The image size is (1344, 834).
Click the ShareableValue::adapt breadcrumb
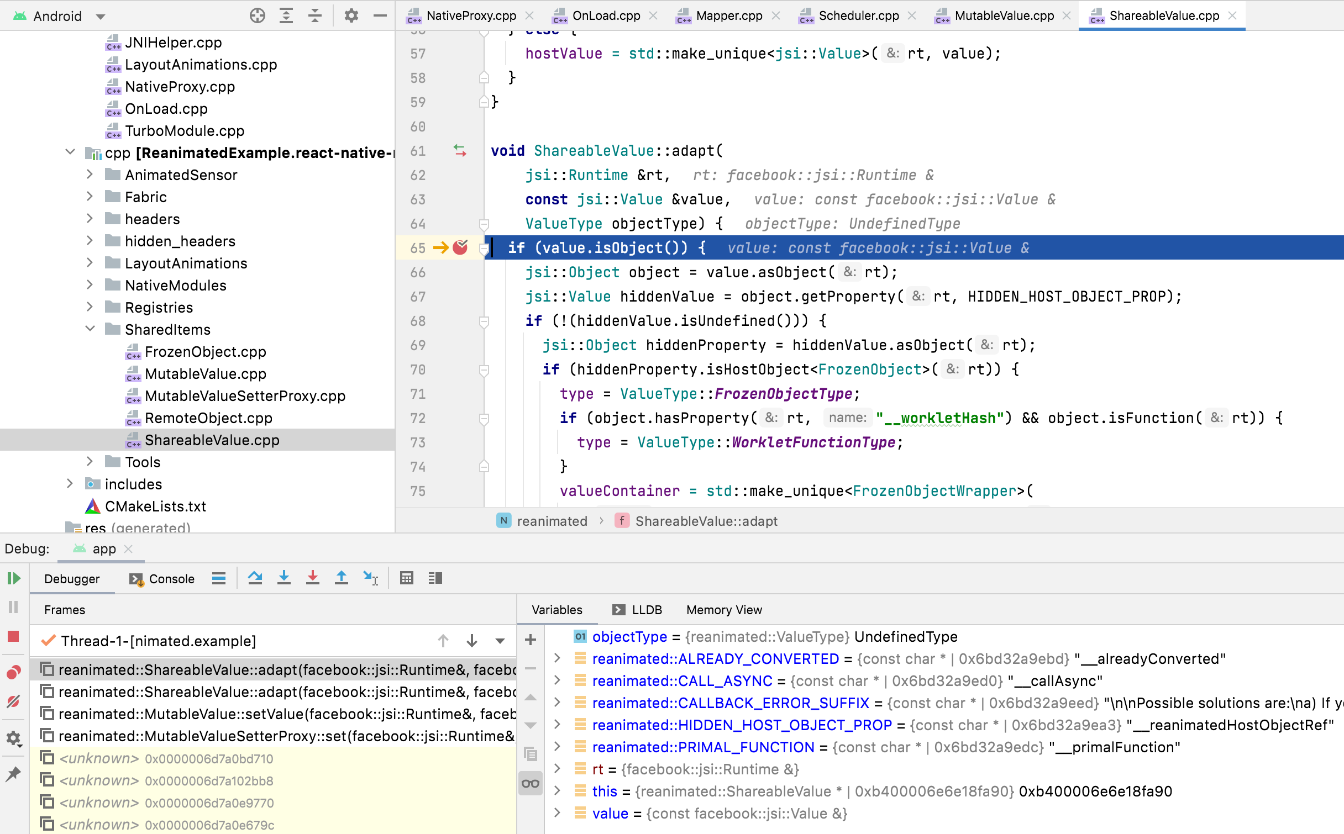pyautogui.click(x=706, y=521)
